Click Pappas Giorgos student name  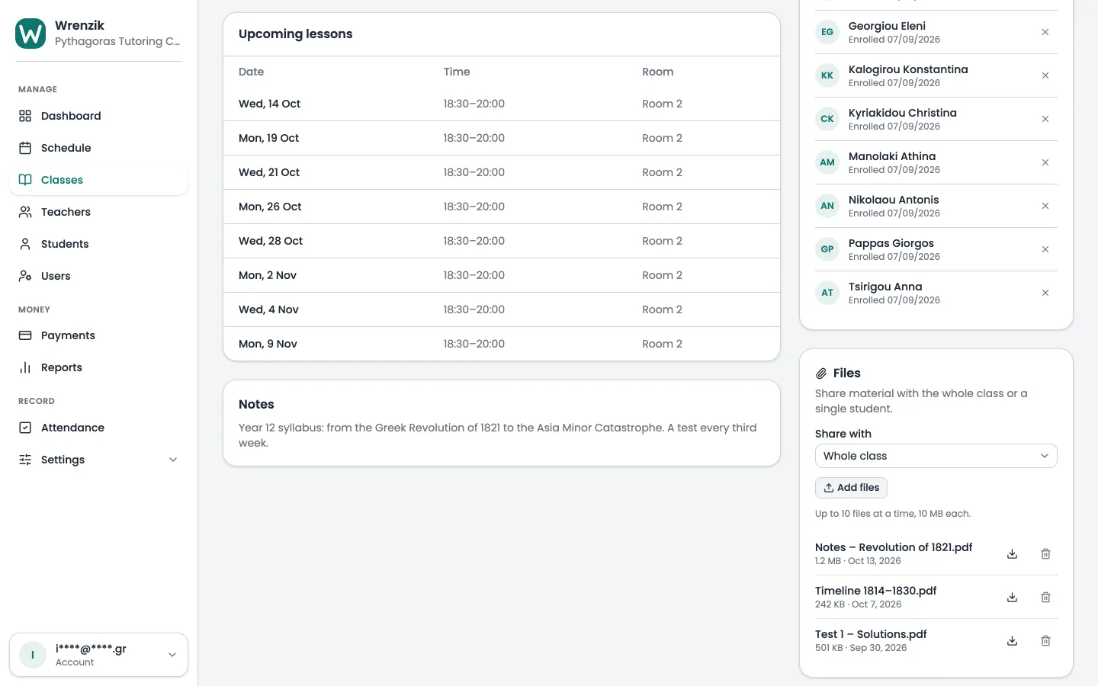pos(891,243)
